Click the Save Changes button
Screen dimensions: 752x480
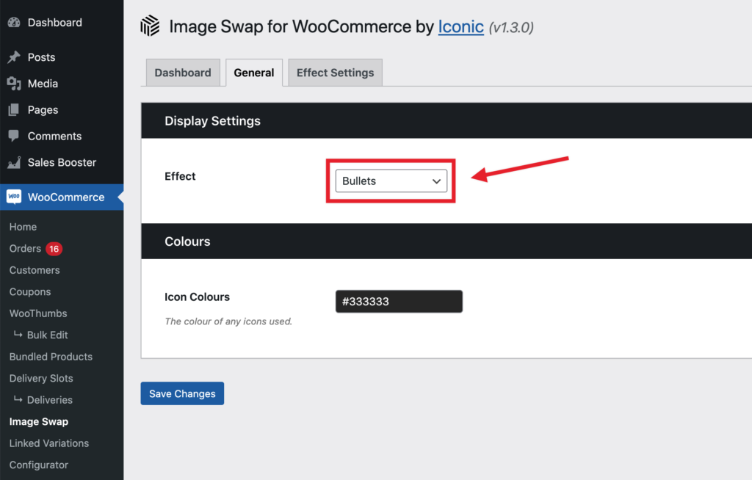pos(181,393)
